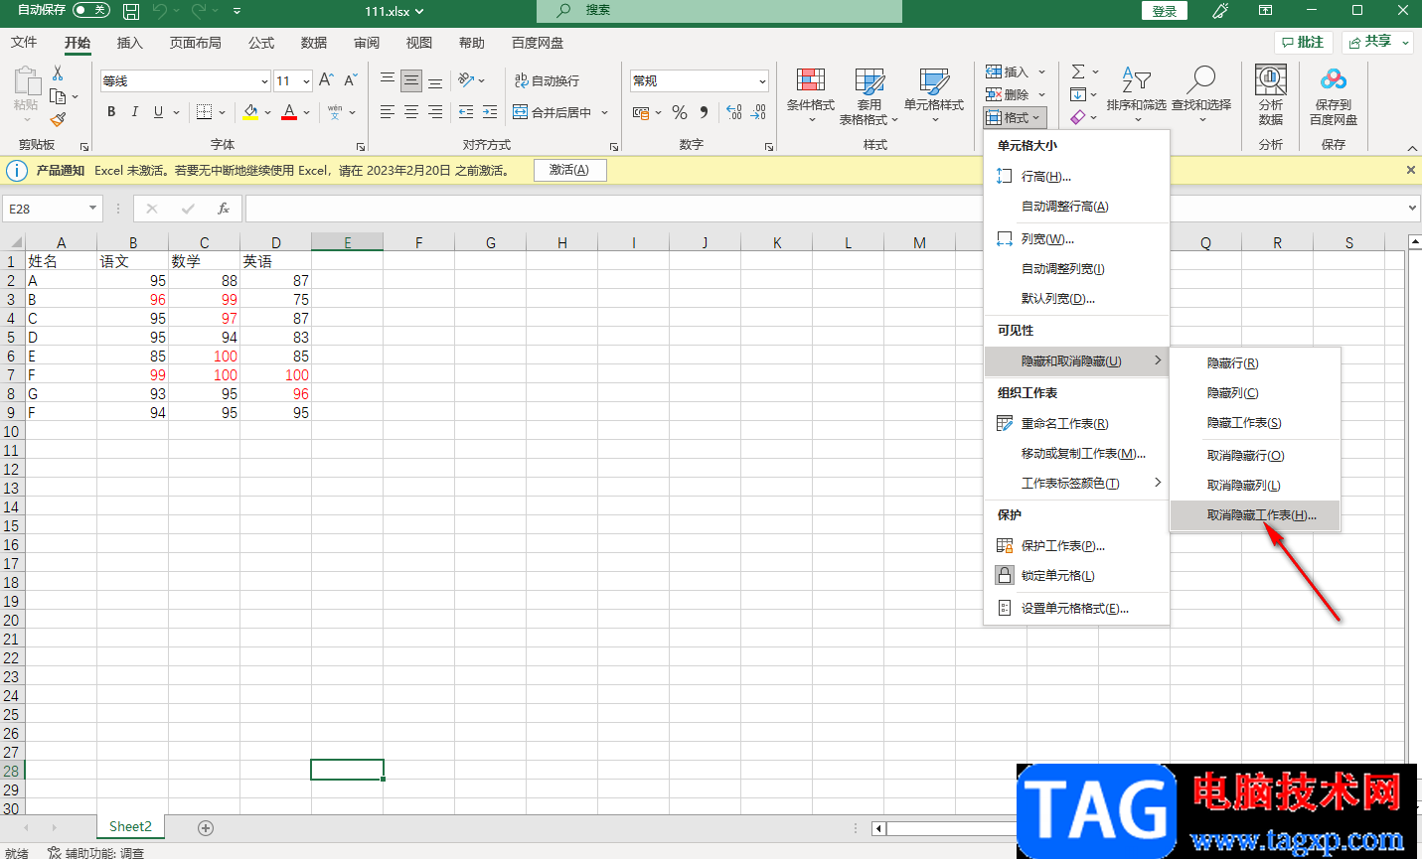Click the increase decimal icon
The height and width of the screenshot is (859, 1422).
(734, 112)
